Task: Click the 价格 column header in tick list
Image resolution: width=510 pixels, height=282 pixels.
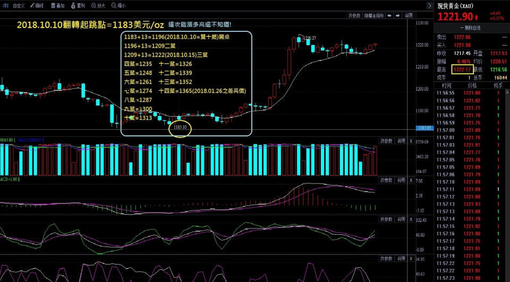Action: (x=472, y=85)
